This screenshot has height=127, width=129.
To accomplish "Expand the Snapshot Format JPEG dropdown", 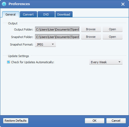I will click(45, 44).
